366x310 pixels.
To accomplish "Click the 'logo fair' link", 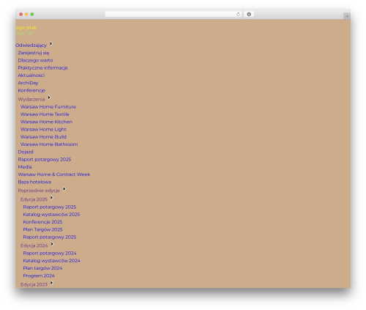I will [24, 33].
